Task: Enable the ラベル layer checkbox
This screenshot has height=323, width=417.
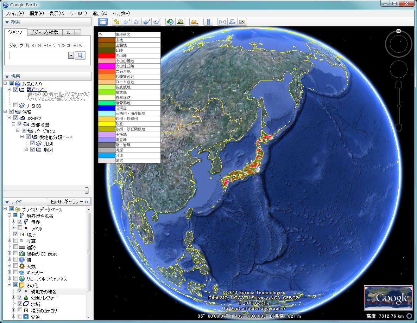Action: click(x=20, y=228)
